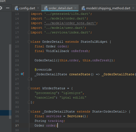Screen dimensions: 136x132
Task: Collapse the imports fold marker at line 17
Action: click(29, 32)
